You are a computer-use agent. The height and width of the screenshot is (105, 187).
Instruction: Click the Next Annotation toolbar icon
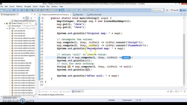[x=76, y=10]
